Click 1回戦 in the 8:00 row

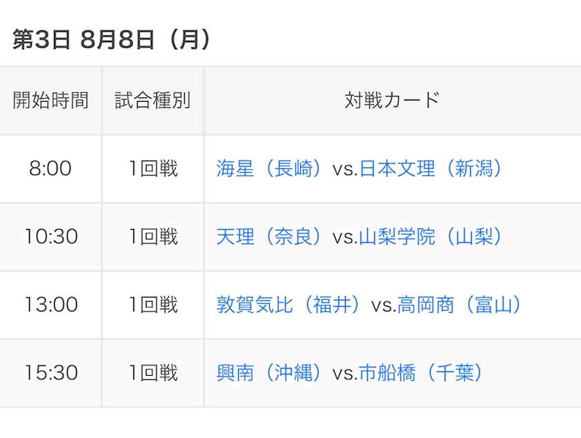pos(153,169)
